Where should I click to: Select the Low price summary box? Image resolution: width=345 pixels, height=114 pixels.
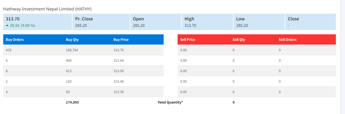pos(259,22)
